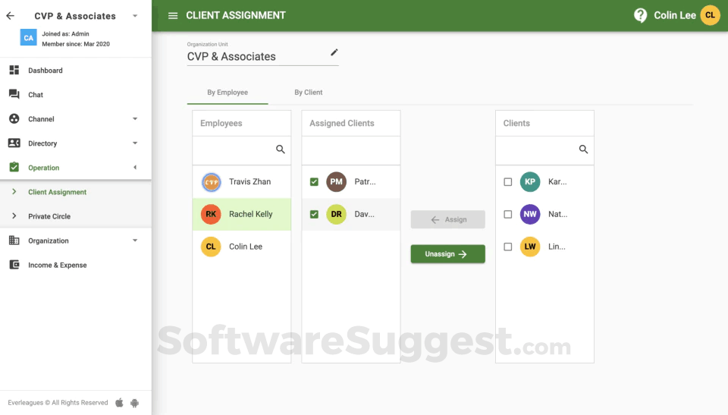Open Income & Expense in sidebar
Viewport: 728px width, 415px height.
pyautogui.click(x=57, y=265)
